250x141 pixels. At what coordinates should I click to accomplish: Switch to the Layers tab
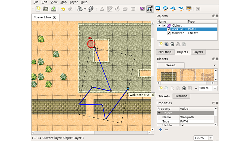198,52
